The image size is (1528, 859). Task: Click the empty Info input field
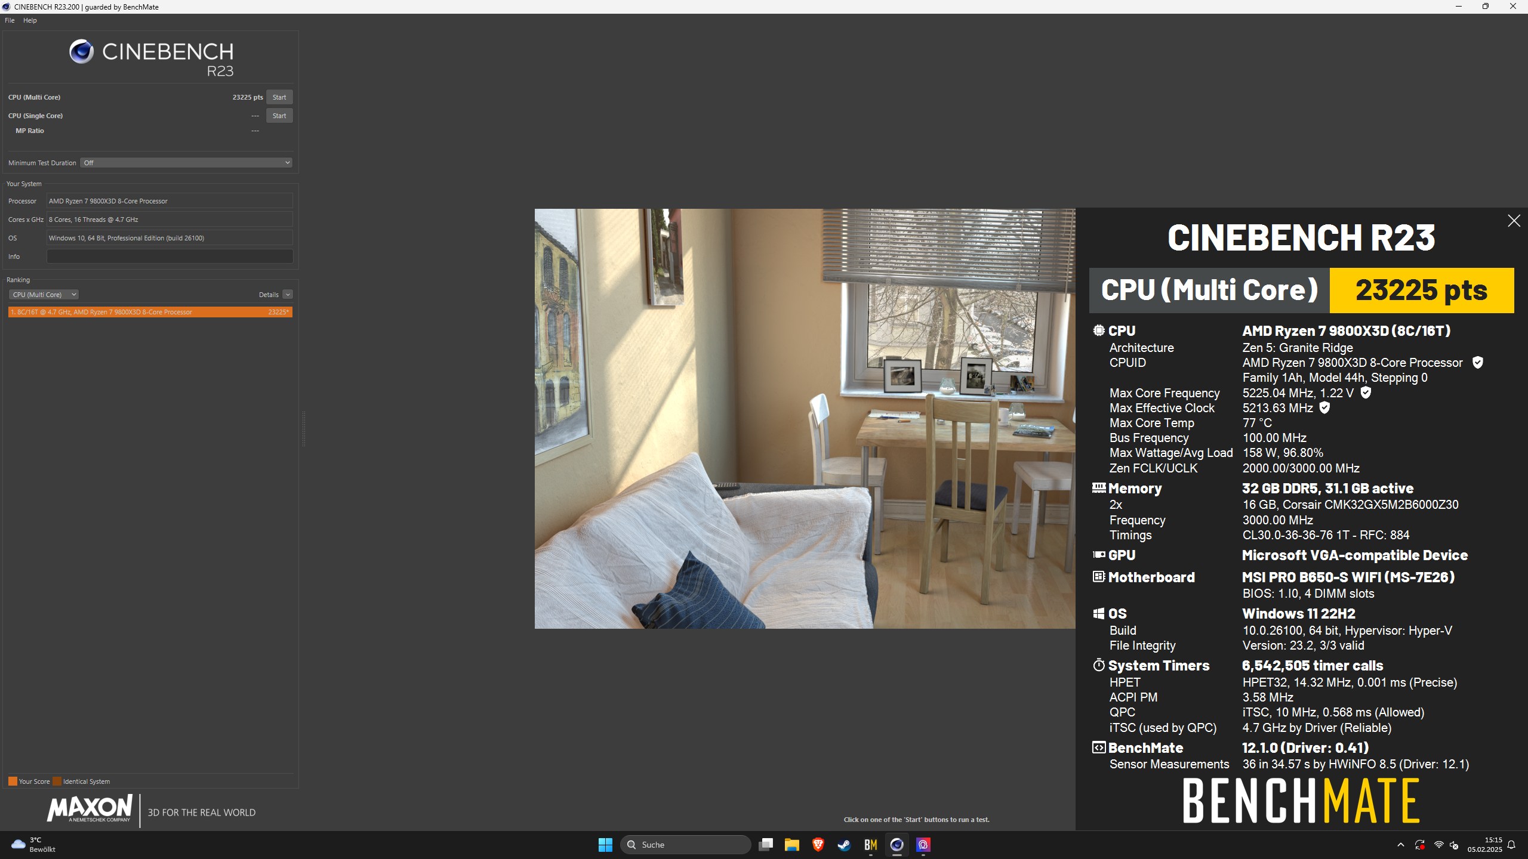[x=170, y=257]
